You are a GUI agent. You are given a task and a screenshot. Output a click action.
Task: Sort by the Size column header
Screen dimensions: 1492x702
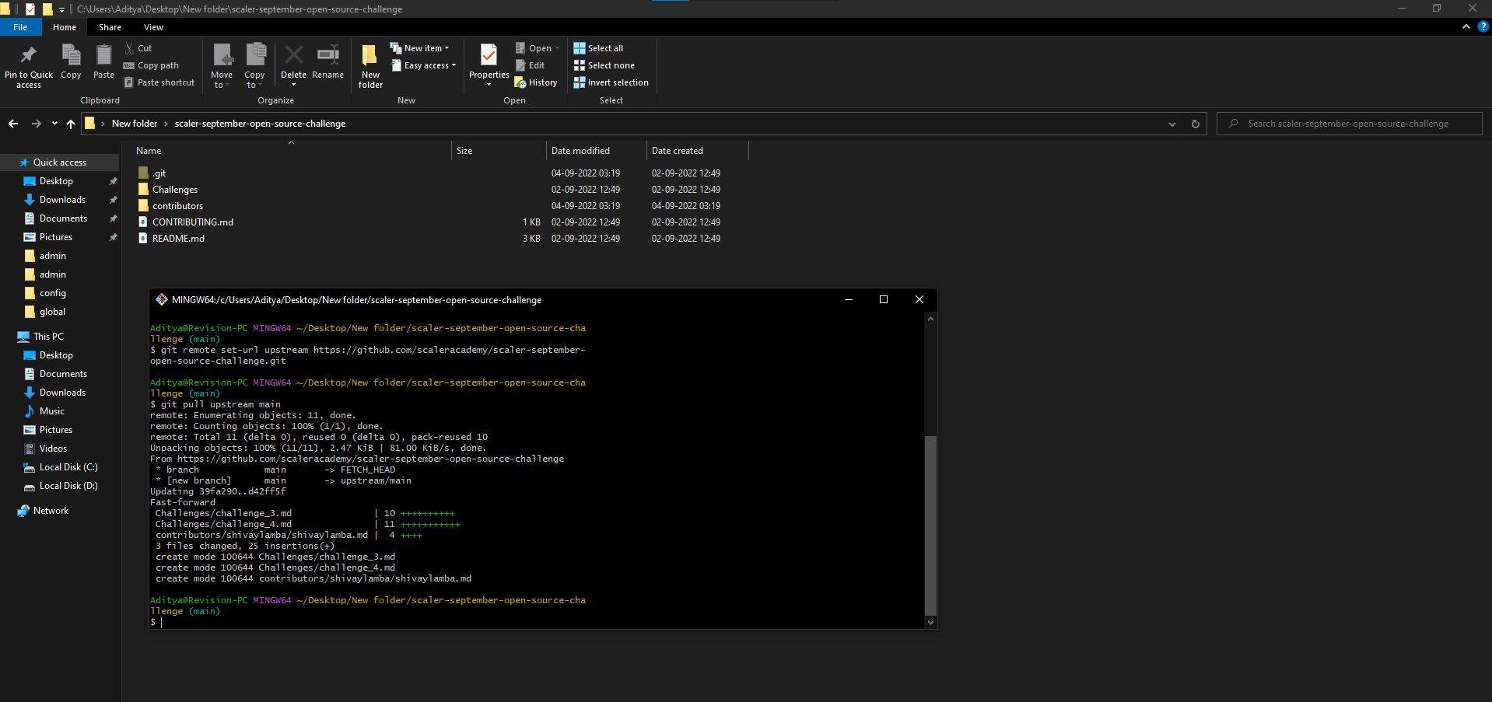click(x=499, y=151)
